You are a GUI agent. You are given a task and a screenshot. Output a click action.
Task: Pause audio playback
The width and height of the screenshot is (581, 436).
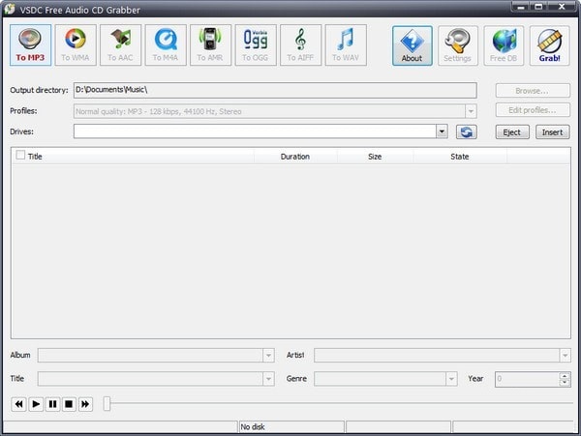[52, 404]
